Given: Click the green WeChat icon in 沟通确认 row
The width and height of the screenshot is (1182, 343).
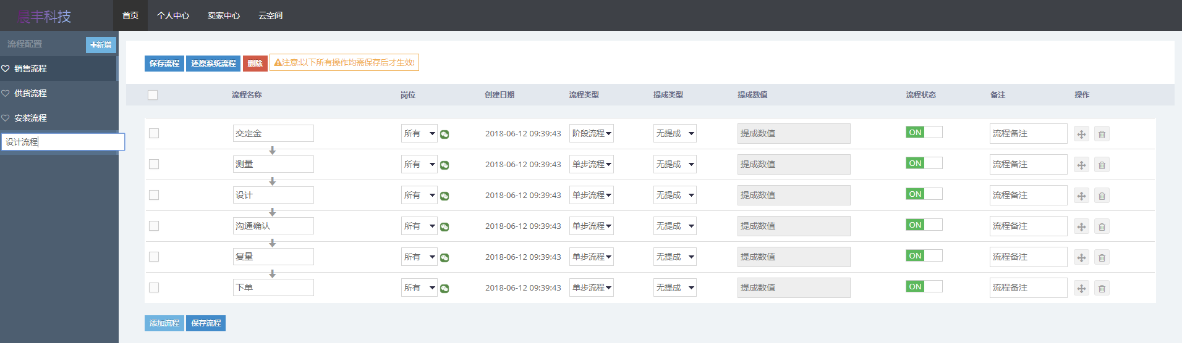Looking at the screenshot, I should pos(444,227).
